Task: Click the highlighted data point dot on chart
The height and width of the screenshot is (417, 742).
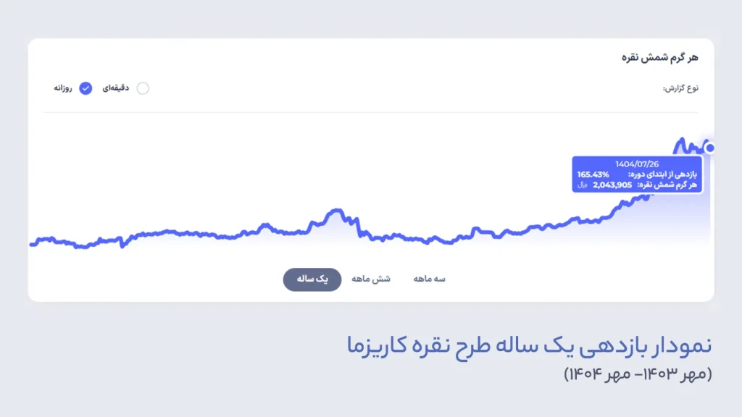Action: pyautogui.click(x=710, y=148)
